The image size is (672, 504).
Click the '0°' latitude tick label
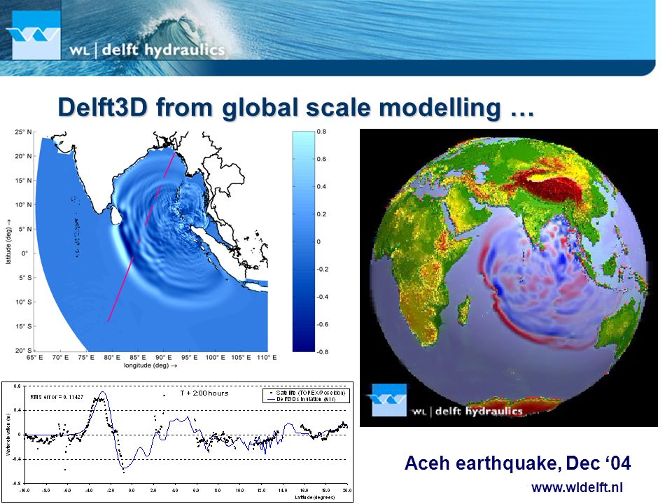click(x=24, y=253)
